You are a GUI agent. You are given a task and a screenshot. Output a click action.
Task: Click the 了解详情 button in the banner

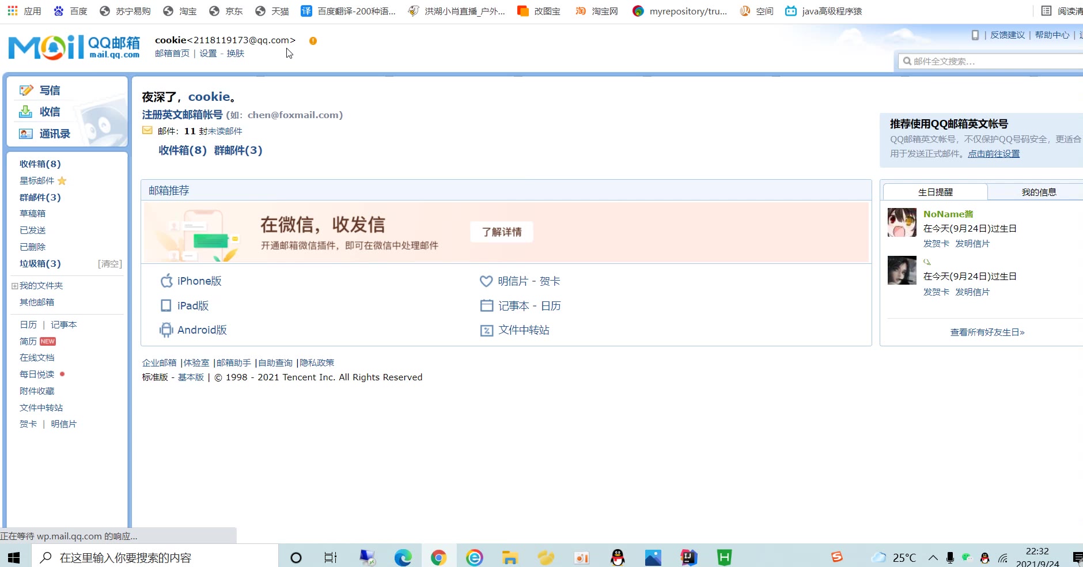click(x=502, y=232)
